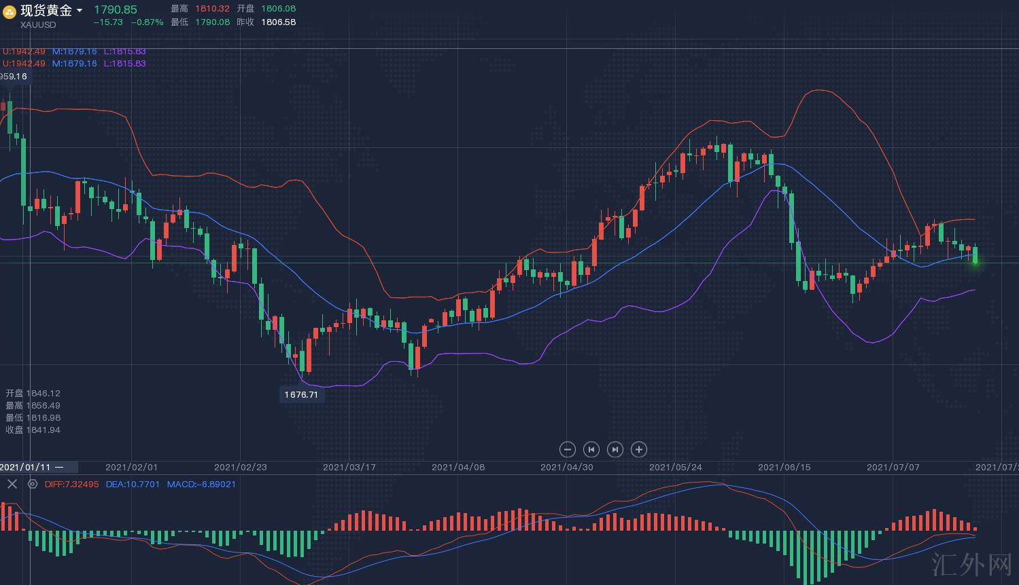The image size is (1019, 585).
Task: Click the 2021/05/24 date on time axis
Action: click(675, 467)
